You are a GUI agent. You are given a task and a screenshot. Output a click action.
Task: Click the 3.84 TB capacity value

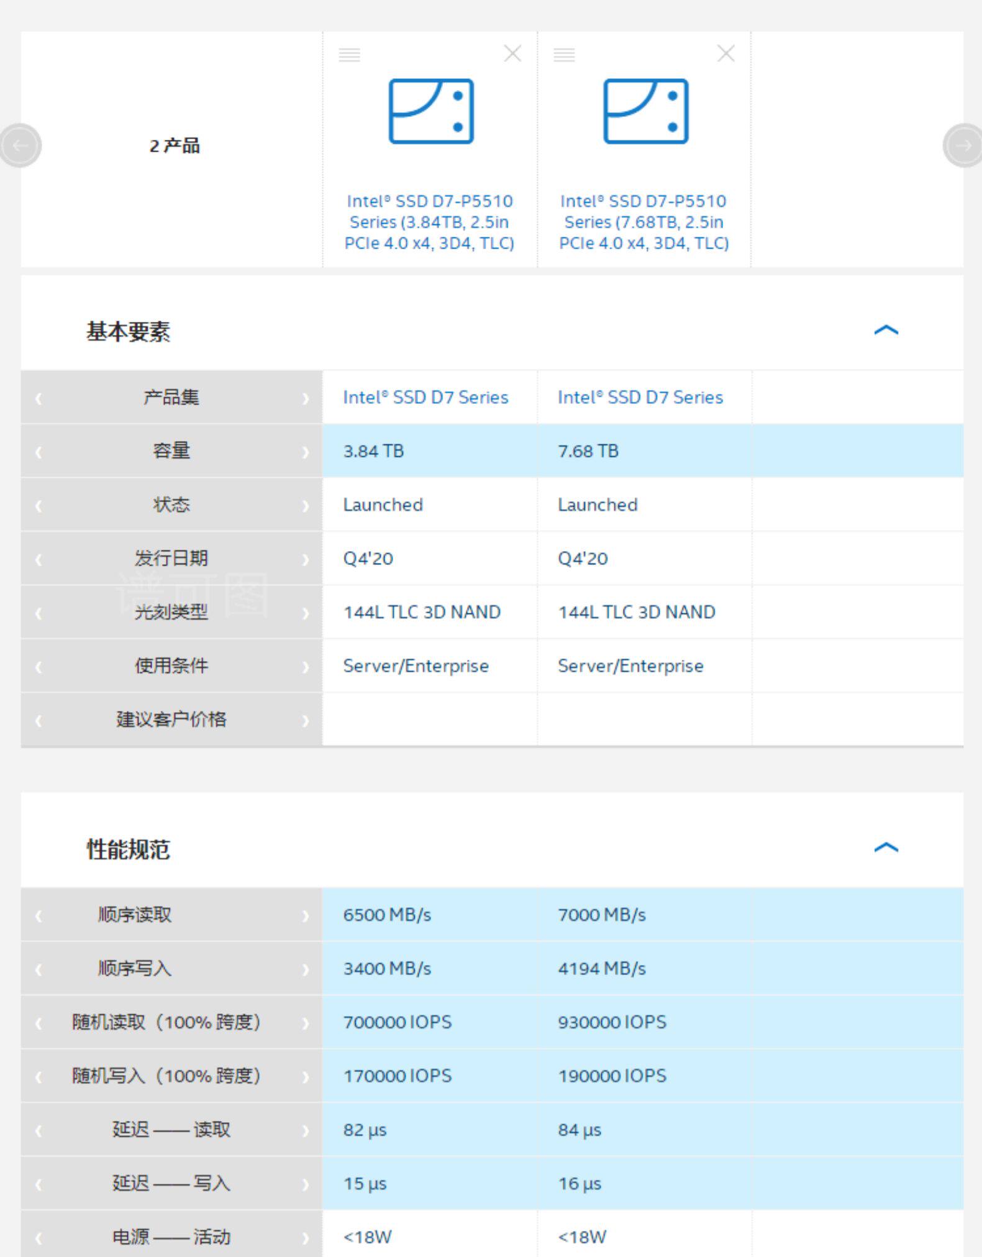pos(373,451)
